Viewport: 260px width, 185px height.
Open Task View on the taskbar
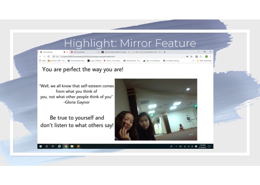point(53,146)
